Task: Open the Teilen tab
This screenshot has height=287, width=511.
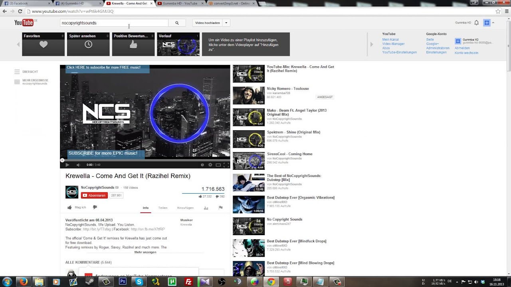Action: 162,208
